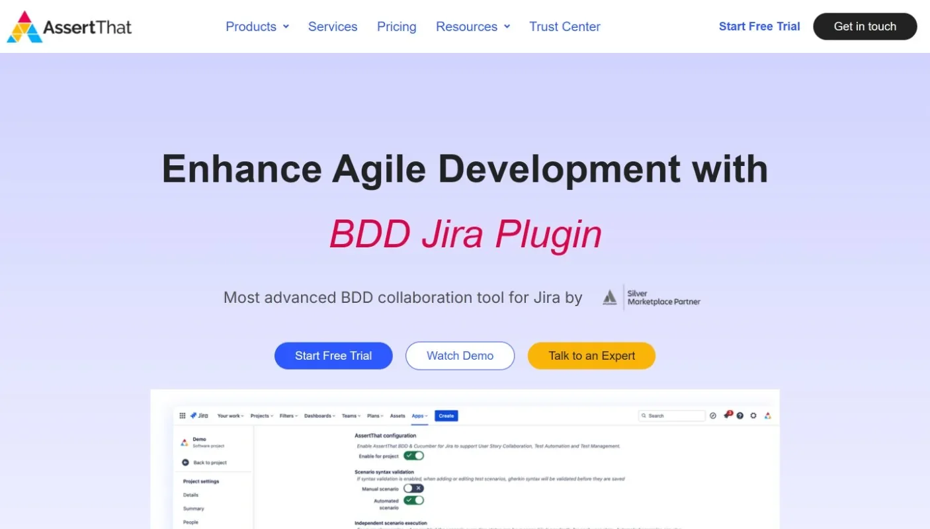Click the Start Free Trial header link

[759, 26]
